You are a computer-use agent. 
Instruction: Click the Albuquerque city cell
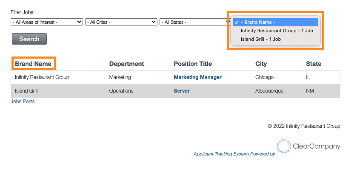[269, 91]
